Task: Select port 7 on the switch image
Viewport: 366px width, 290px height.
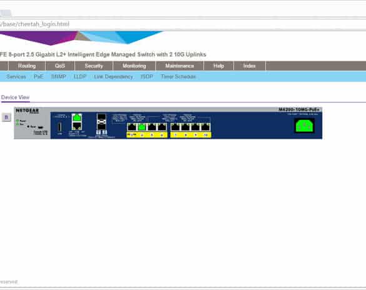Action: [195, 127]
